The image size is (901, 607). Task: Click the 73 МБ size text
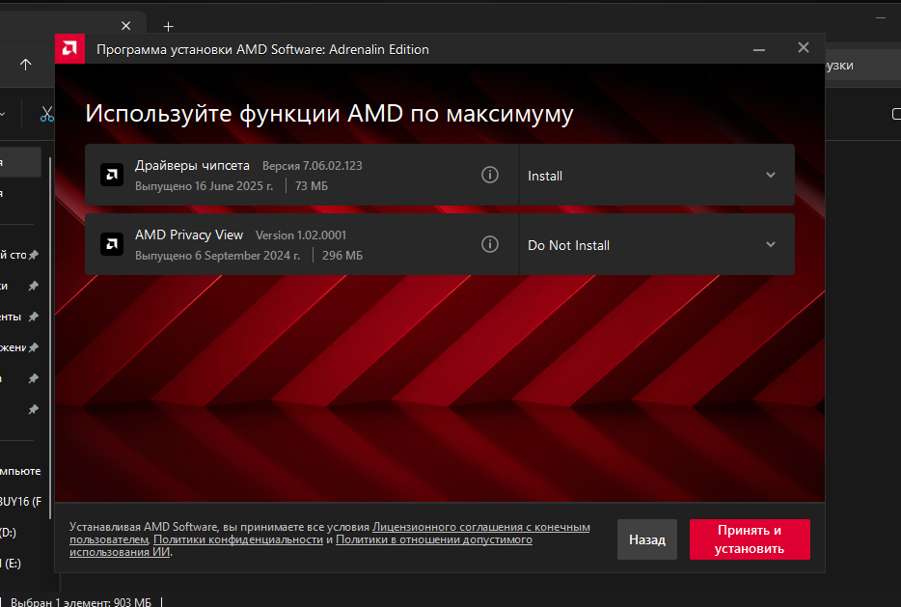click(312, 185)
